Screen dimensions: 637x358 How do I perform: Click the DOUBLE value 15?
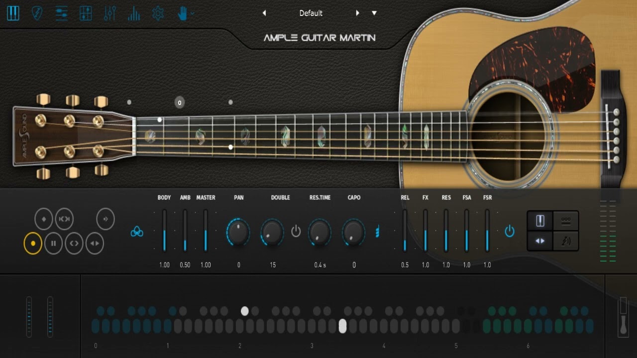273,265
